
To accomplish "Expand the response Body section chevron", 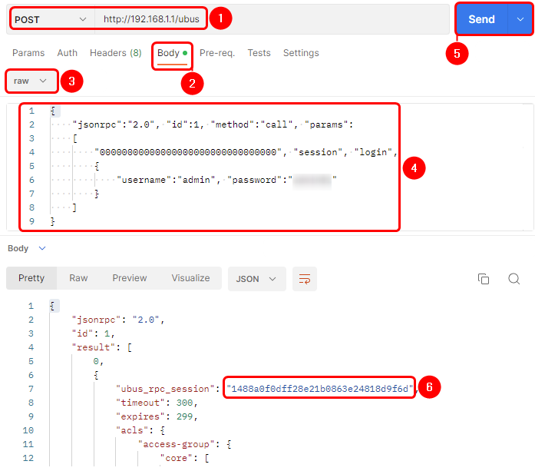I will tap(42, 248).
